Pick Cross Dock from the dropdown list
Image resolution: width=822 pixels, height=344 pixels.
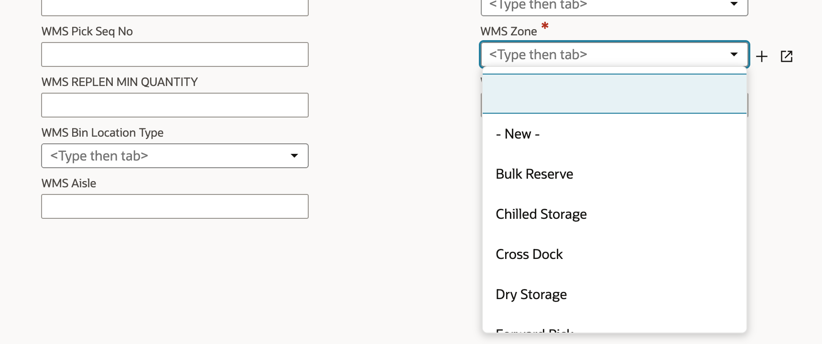[615, 254]
